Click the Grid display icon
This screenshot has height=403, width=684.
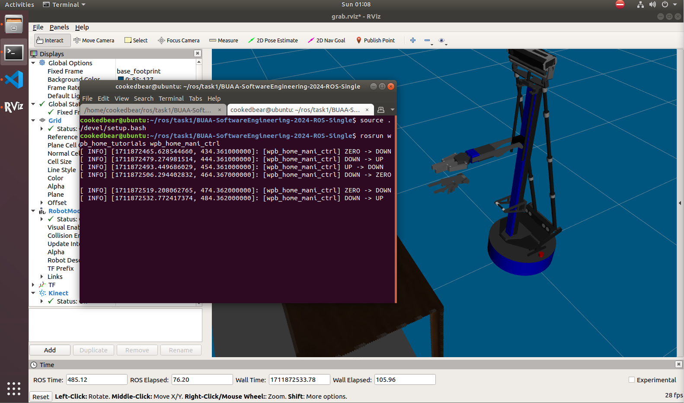42,120
